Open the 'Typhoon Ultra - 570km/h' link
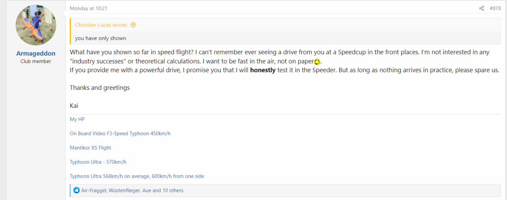 (x=98, y=162)
